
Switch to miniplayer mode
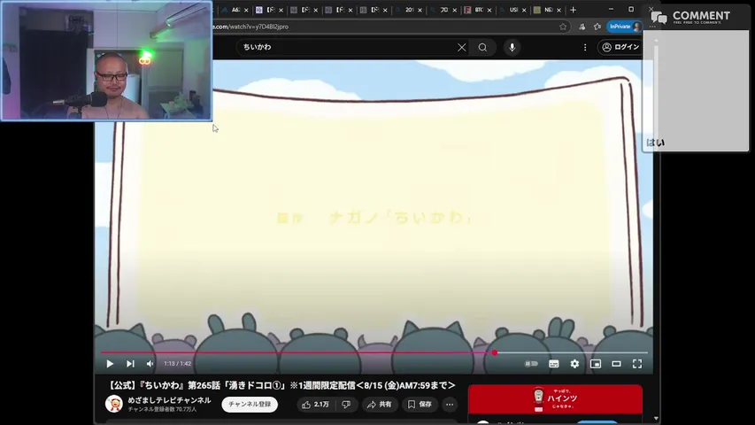pos(596,364)
